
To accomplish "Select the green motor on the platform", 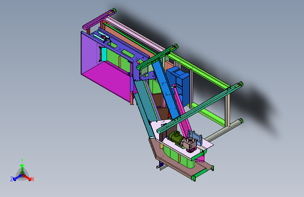I will (x=175, y=137).
